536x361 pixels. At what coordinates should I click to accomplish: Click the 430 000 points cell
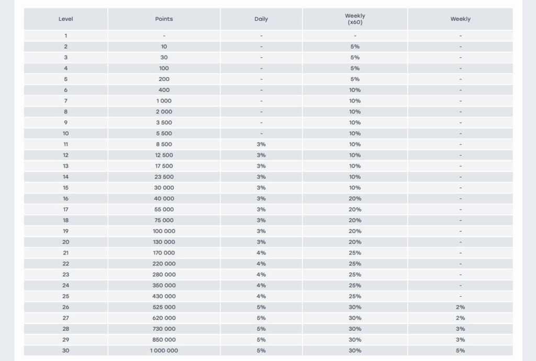164,296
